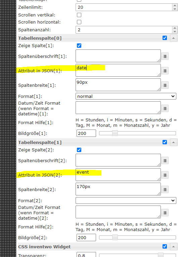Decrease Zeilenlimit with down arrow
The height and width of the screenshot is (257, 178).
[175, 9]
